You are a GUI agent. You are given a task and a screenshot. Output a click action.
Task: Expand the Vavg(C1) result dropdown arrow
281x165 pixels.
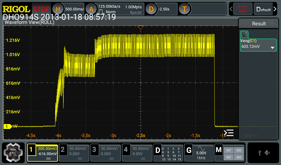(272, 48)
